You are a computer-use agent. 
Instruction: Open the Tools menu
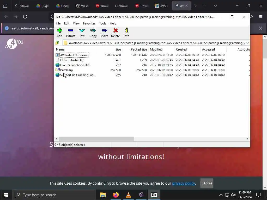pyautogui.click(x=102, y=23)
